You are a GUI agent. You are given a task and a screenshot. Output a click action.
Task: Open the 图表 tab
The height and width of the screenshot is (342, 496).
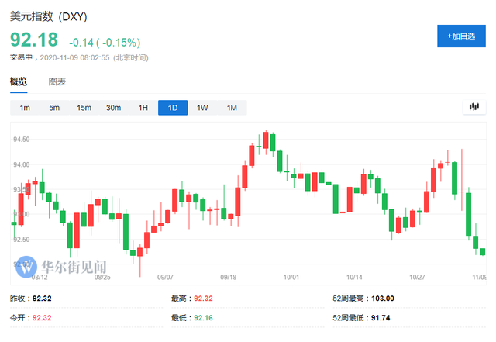(x=57, y=81)
